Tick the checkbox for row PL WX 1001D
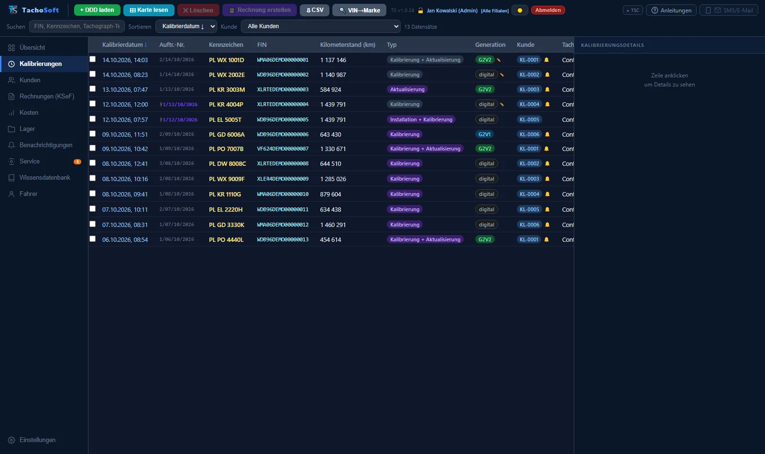765x454 pixels. coord(93,59)
